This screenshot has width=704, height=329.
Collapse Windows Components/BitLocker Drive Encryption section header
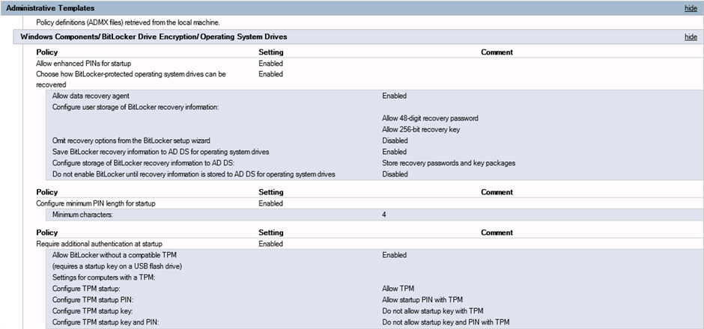point(358,37)
